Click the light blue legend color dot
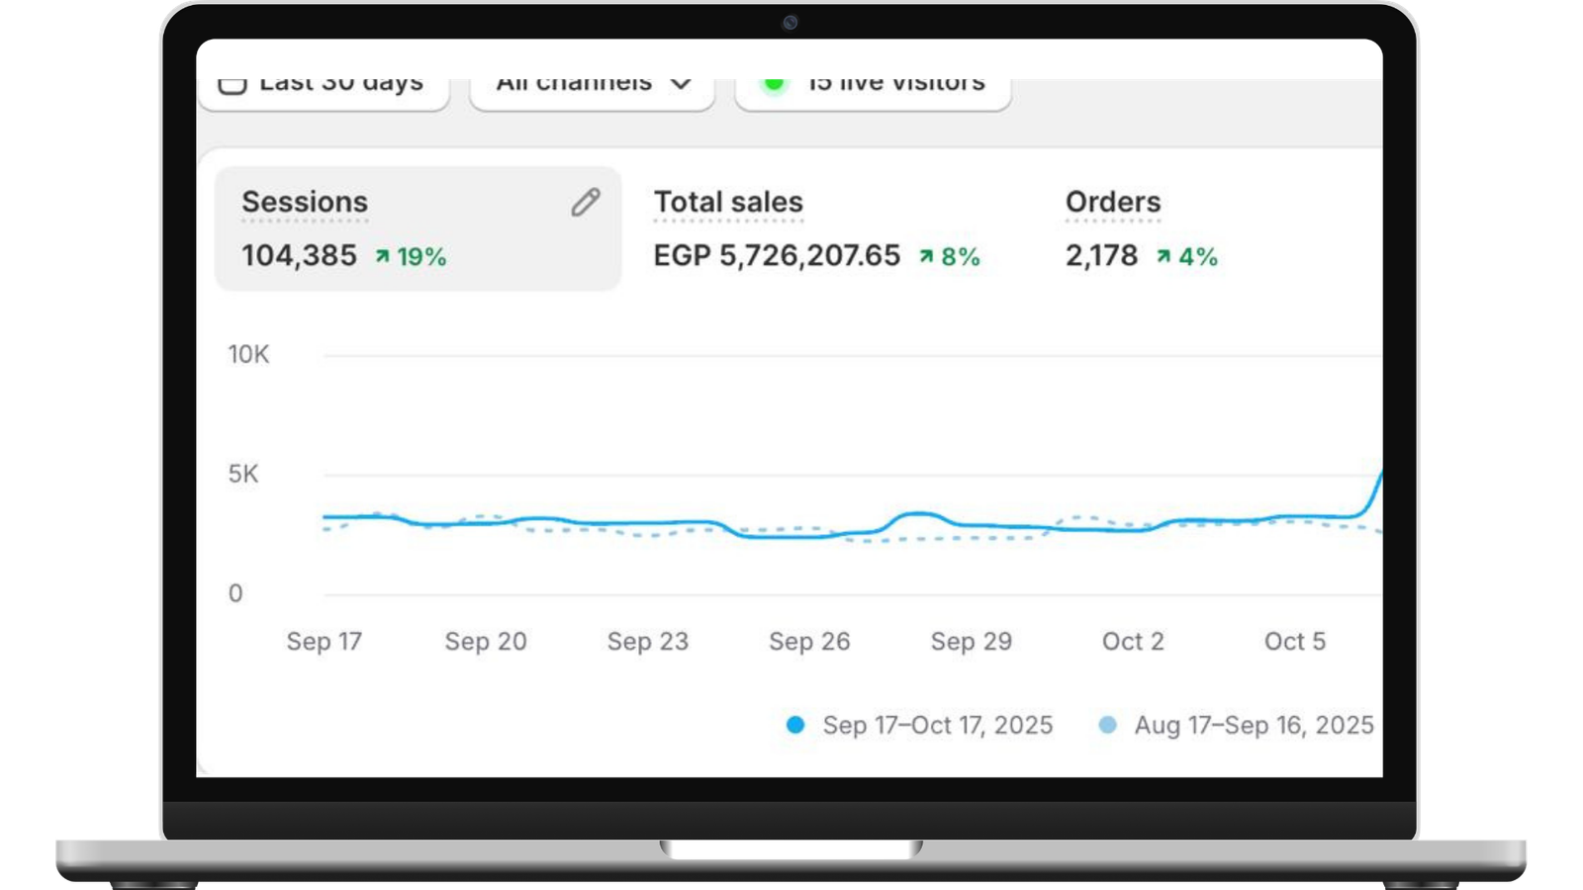This screenshot has height=890, width=1583. click(1108, 725)
